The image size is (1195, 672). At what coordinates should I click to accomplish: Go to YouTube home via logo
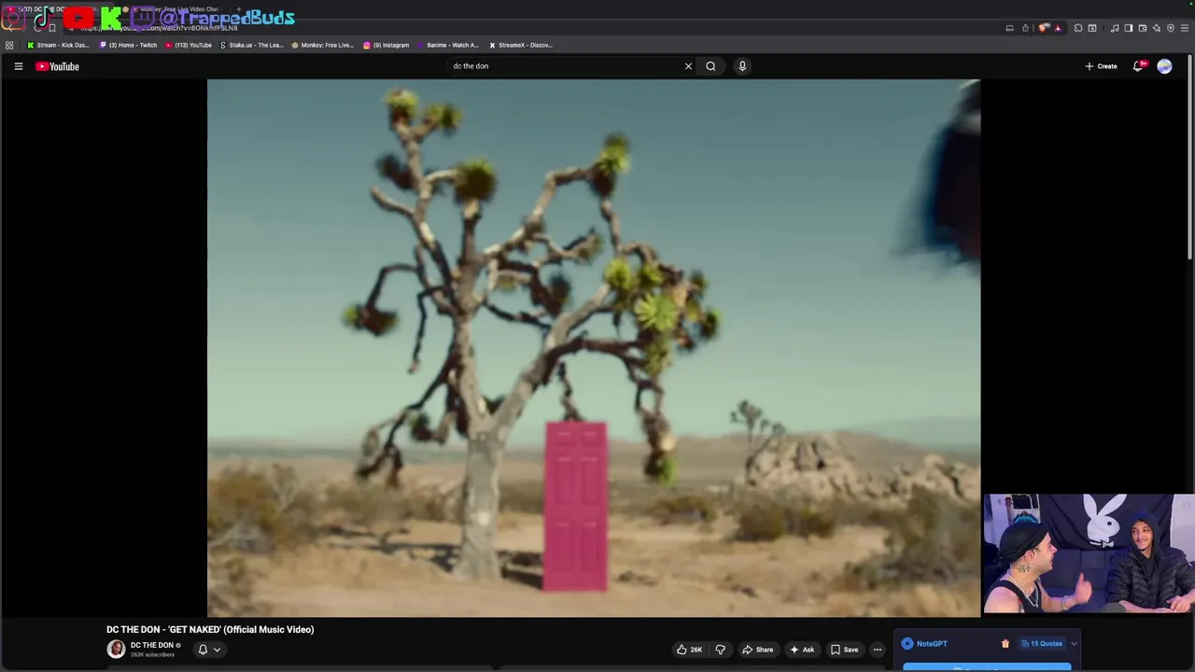coord(57,66)
